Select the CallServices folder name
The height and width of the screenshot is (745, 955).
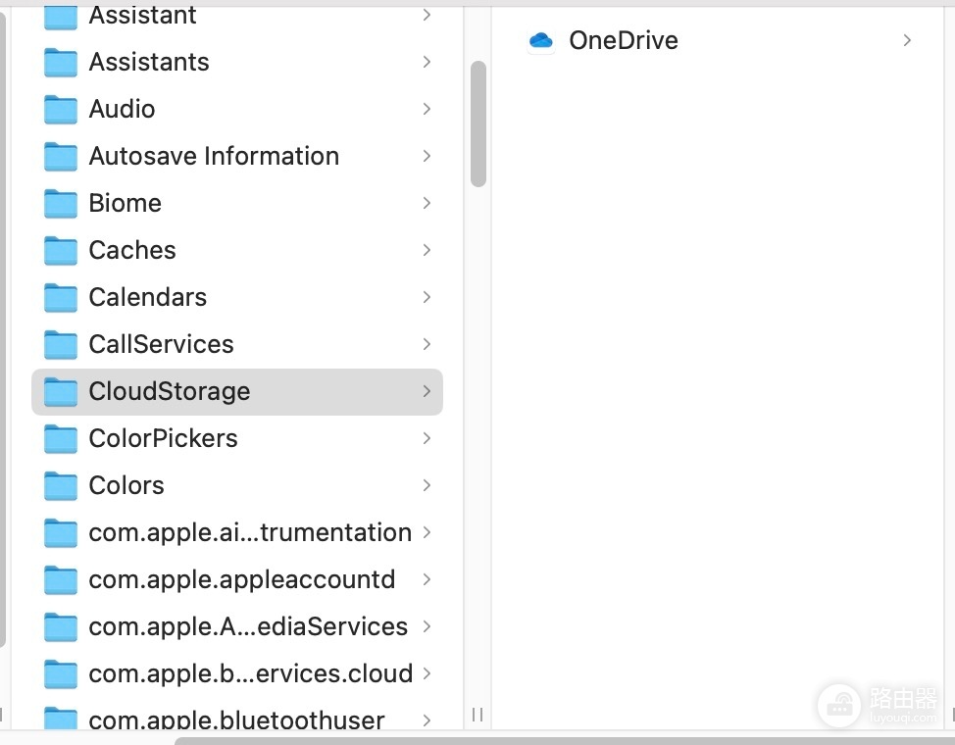(x=161, y=344)
